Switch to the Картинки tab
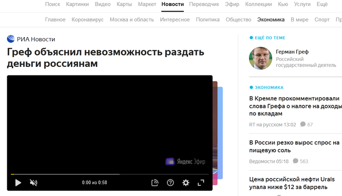 click(x=78, y=4)
